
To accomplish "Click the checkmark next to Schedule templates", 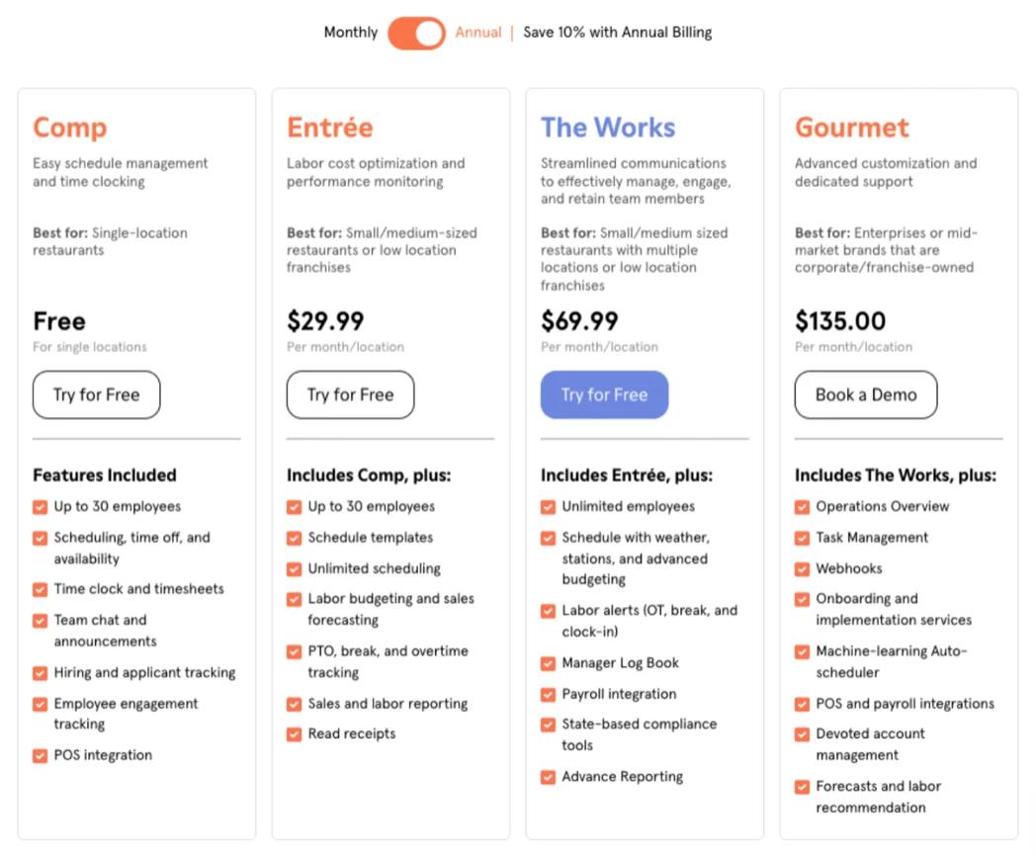I will tap(294, 537).
